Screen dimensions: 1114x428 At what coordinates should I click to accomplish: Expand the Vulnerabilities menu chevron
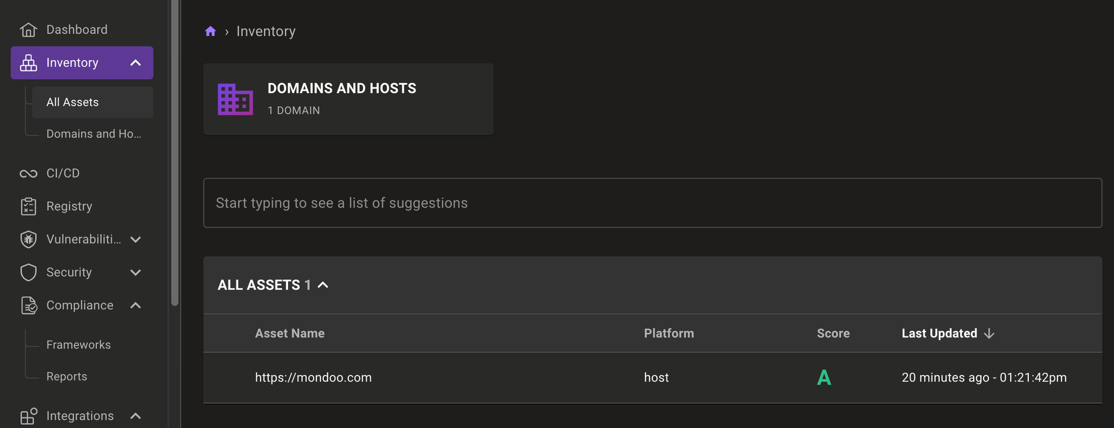[135, 240]
